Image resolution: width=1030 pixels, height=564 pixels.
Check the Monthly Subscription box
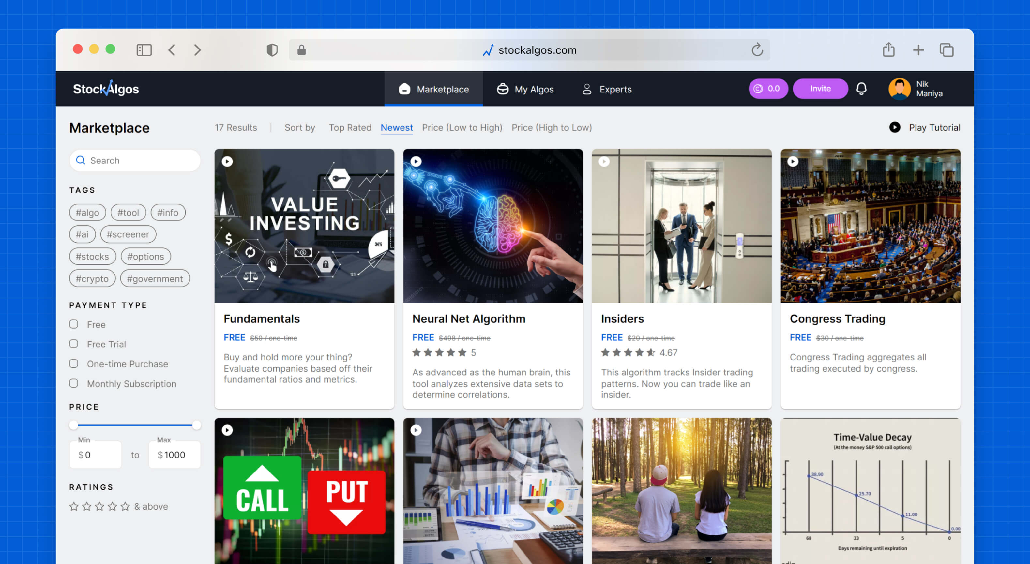pyautogui.click(x=74, y=383)
